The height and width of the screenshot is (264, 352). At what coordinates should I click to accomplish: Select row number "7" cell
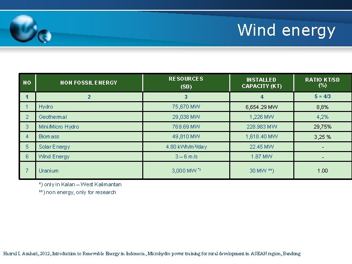click(27, 171)
